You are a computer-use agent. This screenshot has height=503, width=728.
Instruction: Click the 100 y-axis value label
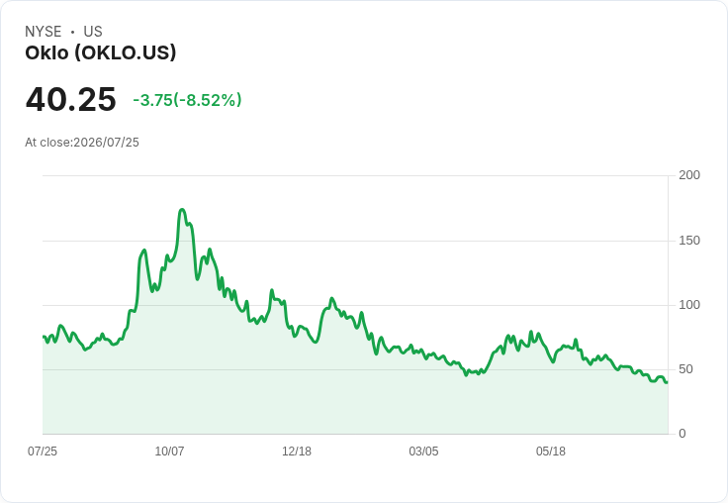(x=689, y=305)
